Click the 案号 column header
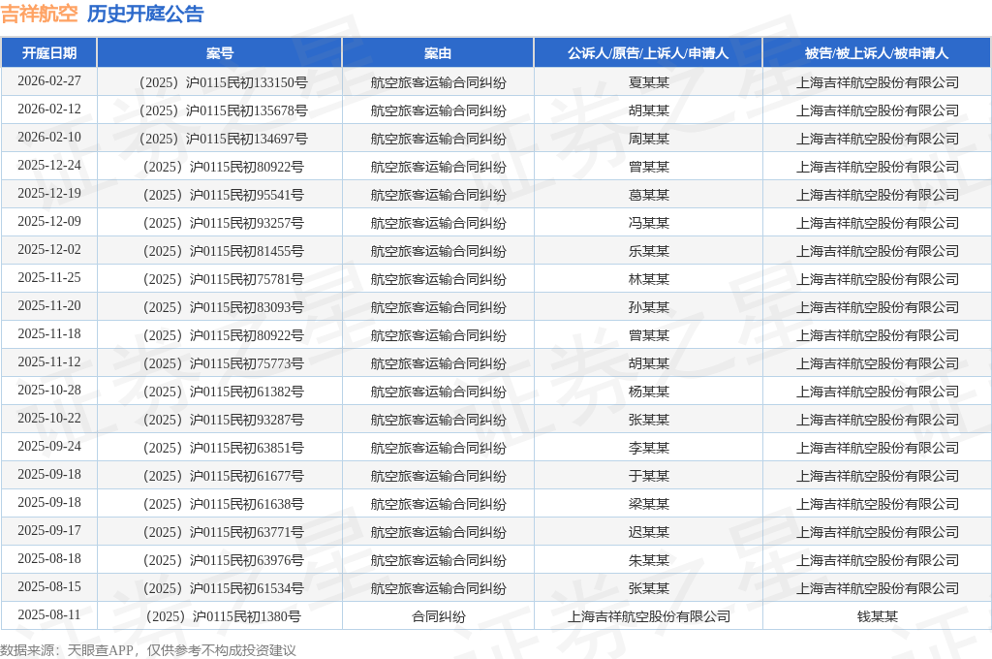The width and height of the screenshot is (992, 659). click(220, 53)
